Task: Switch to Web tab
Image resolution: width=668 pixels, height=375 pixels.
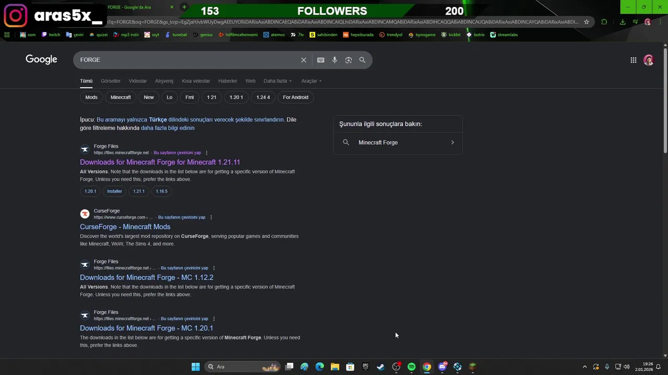Action: pyautogui.click(x=250, y=81)
